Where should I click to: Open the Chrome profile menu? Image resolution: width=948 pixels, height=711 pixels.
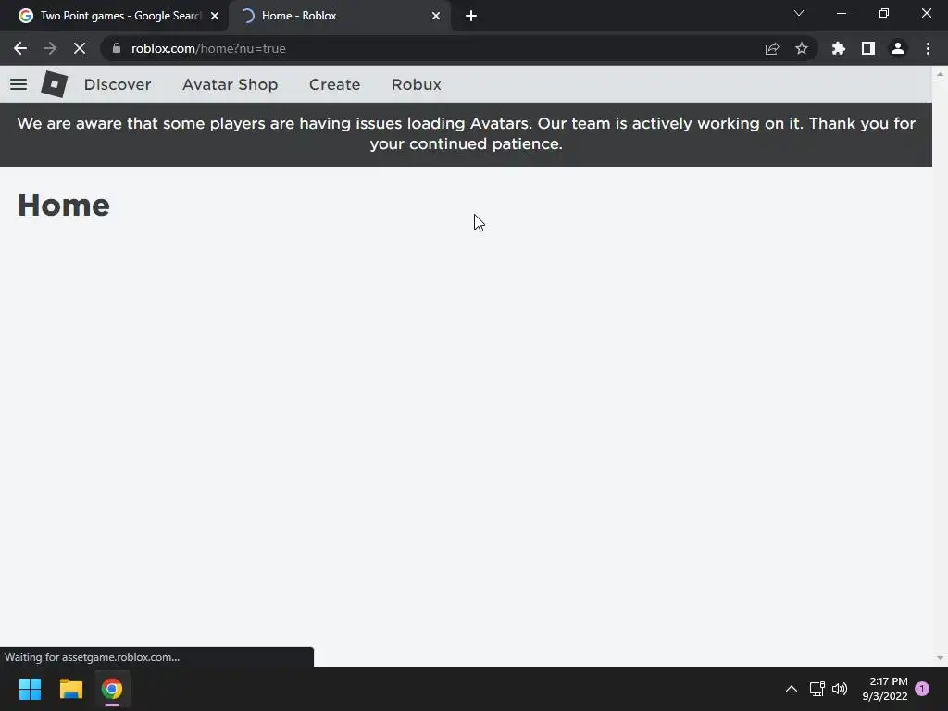tap(898, 48)
